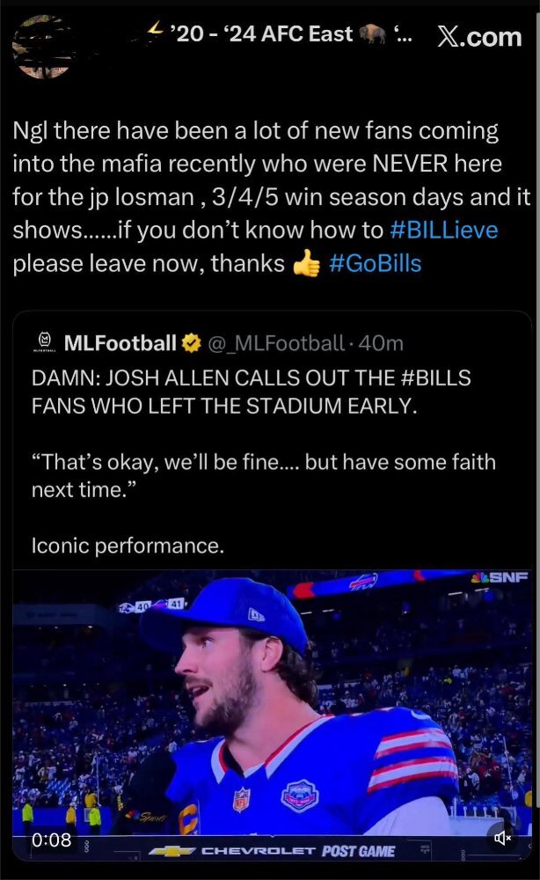This screenshot has height=880, width=540.
Task: Click the '20 - '24 AFC East display name
Action: tap(264, 35)
